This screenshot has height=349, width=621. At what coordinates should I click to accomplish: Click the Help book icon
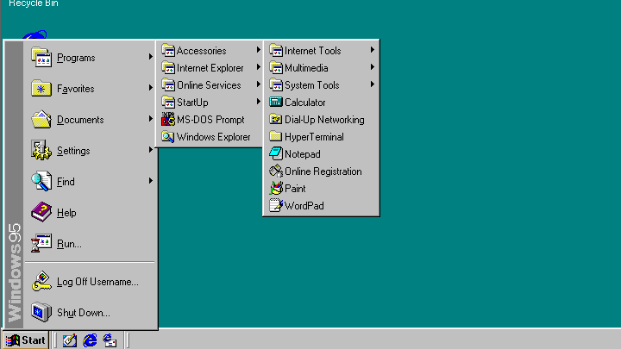click(x=41, y=212)
